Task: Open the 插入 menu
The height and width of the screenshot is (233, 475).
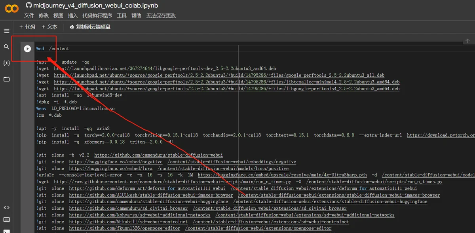Action: tap(73, 15)
